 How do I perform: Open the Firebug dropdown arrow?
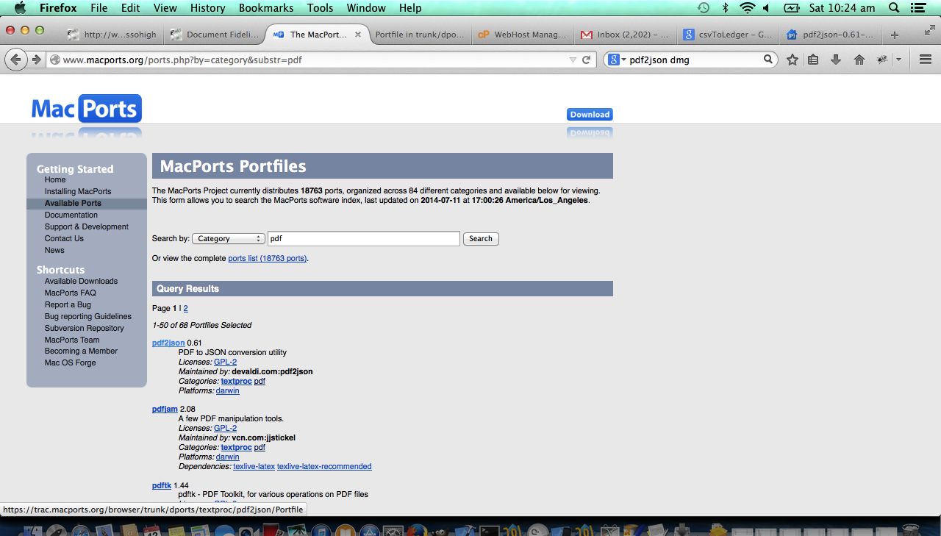click(x=898, y=60)
